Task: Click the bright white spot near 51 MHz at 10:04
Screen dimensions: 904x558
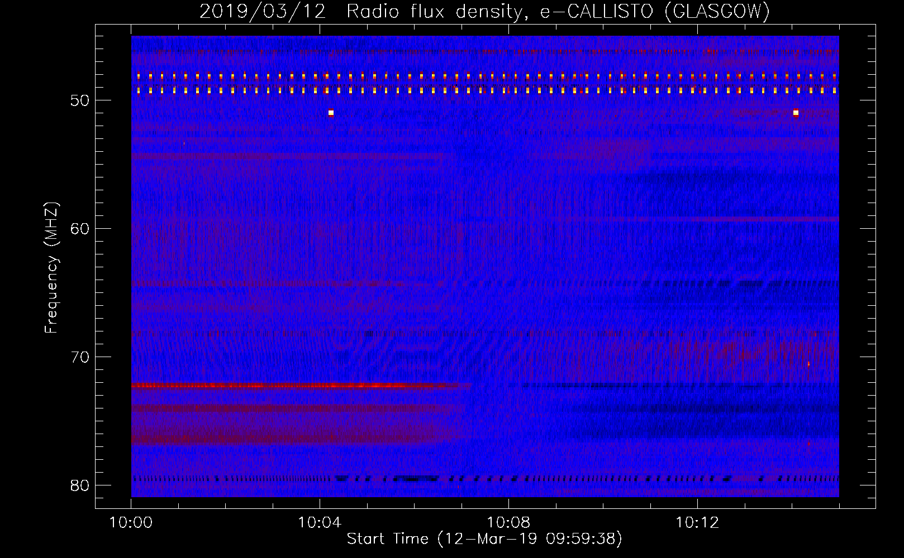Action: click(x=331, y=113)
